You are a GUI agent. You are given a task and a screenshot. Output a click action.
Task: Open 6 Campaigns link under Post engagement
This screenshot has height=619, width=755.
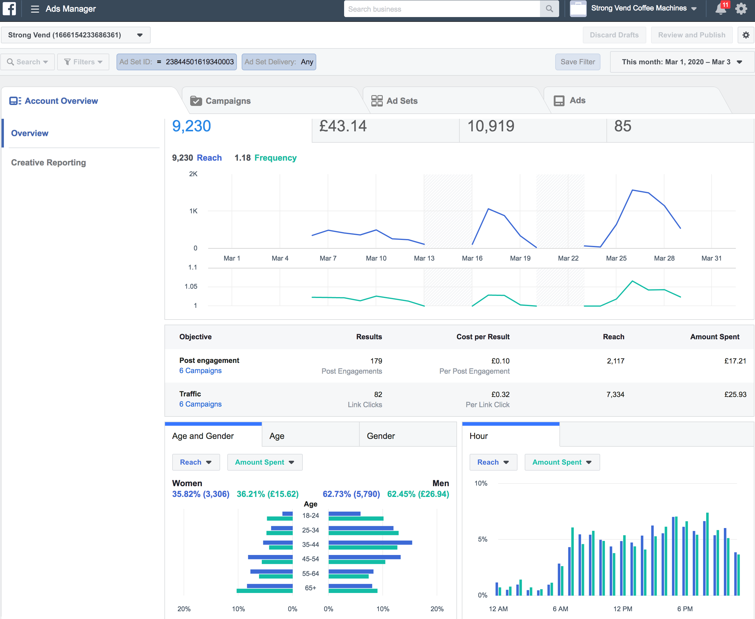coord(200,371)
